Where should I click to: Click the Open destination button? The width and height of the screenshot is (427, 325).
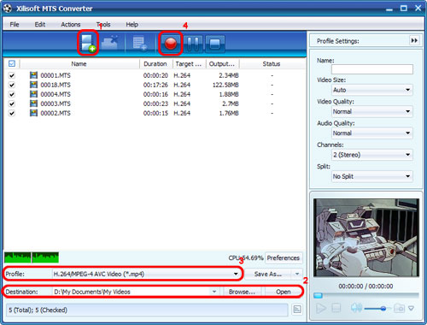[x=284, y=292]
